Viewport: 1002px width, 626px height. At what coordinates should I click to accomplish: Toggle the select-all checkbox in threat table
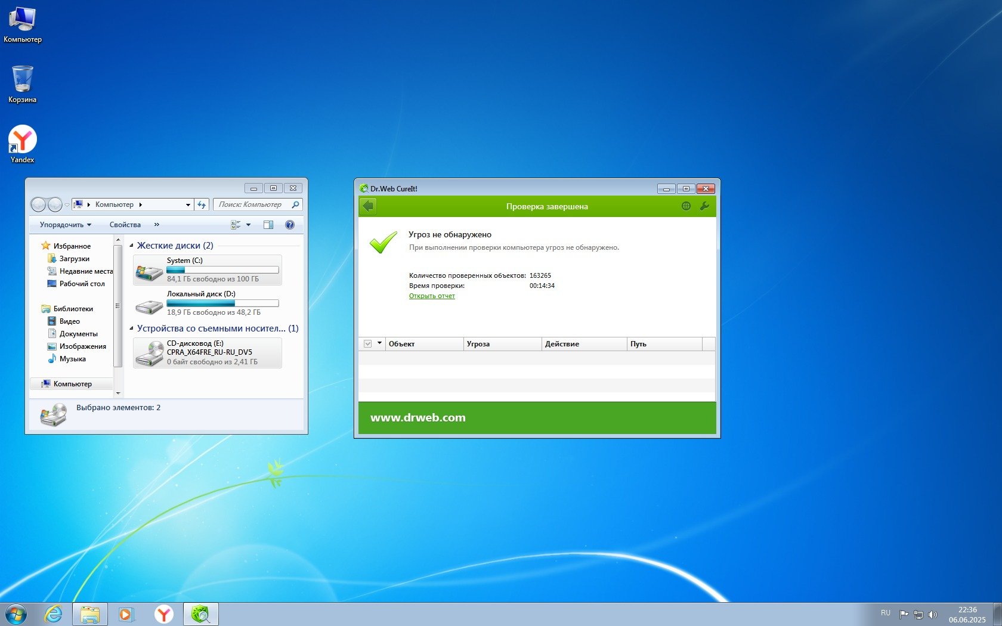pos(368,344)
